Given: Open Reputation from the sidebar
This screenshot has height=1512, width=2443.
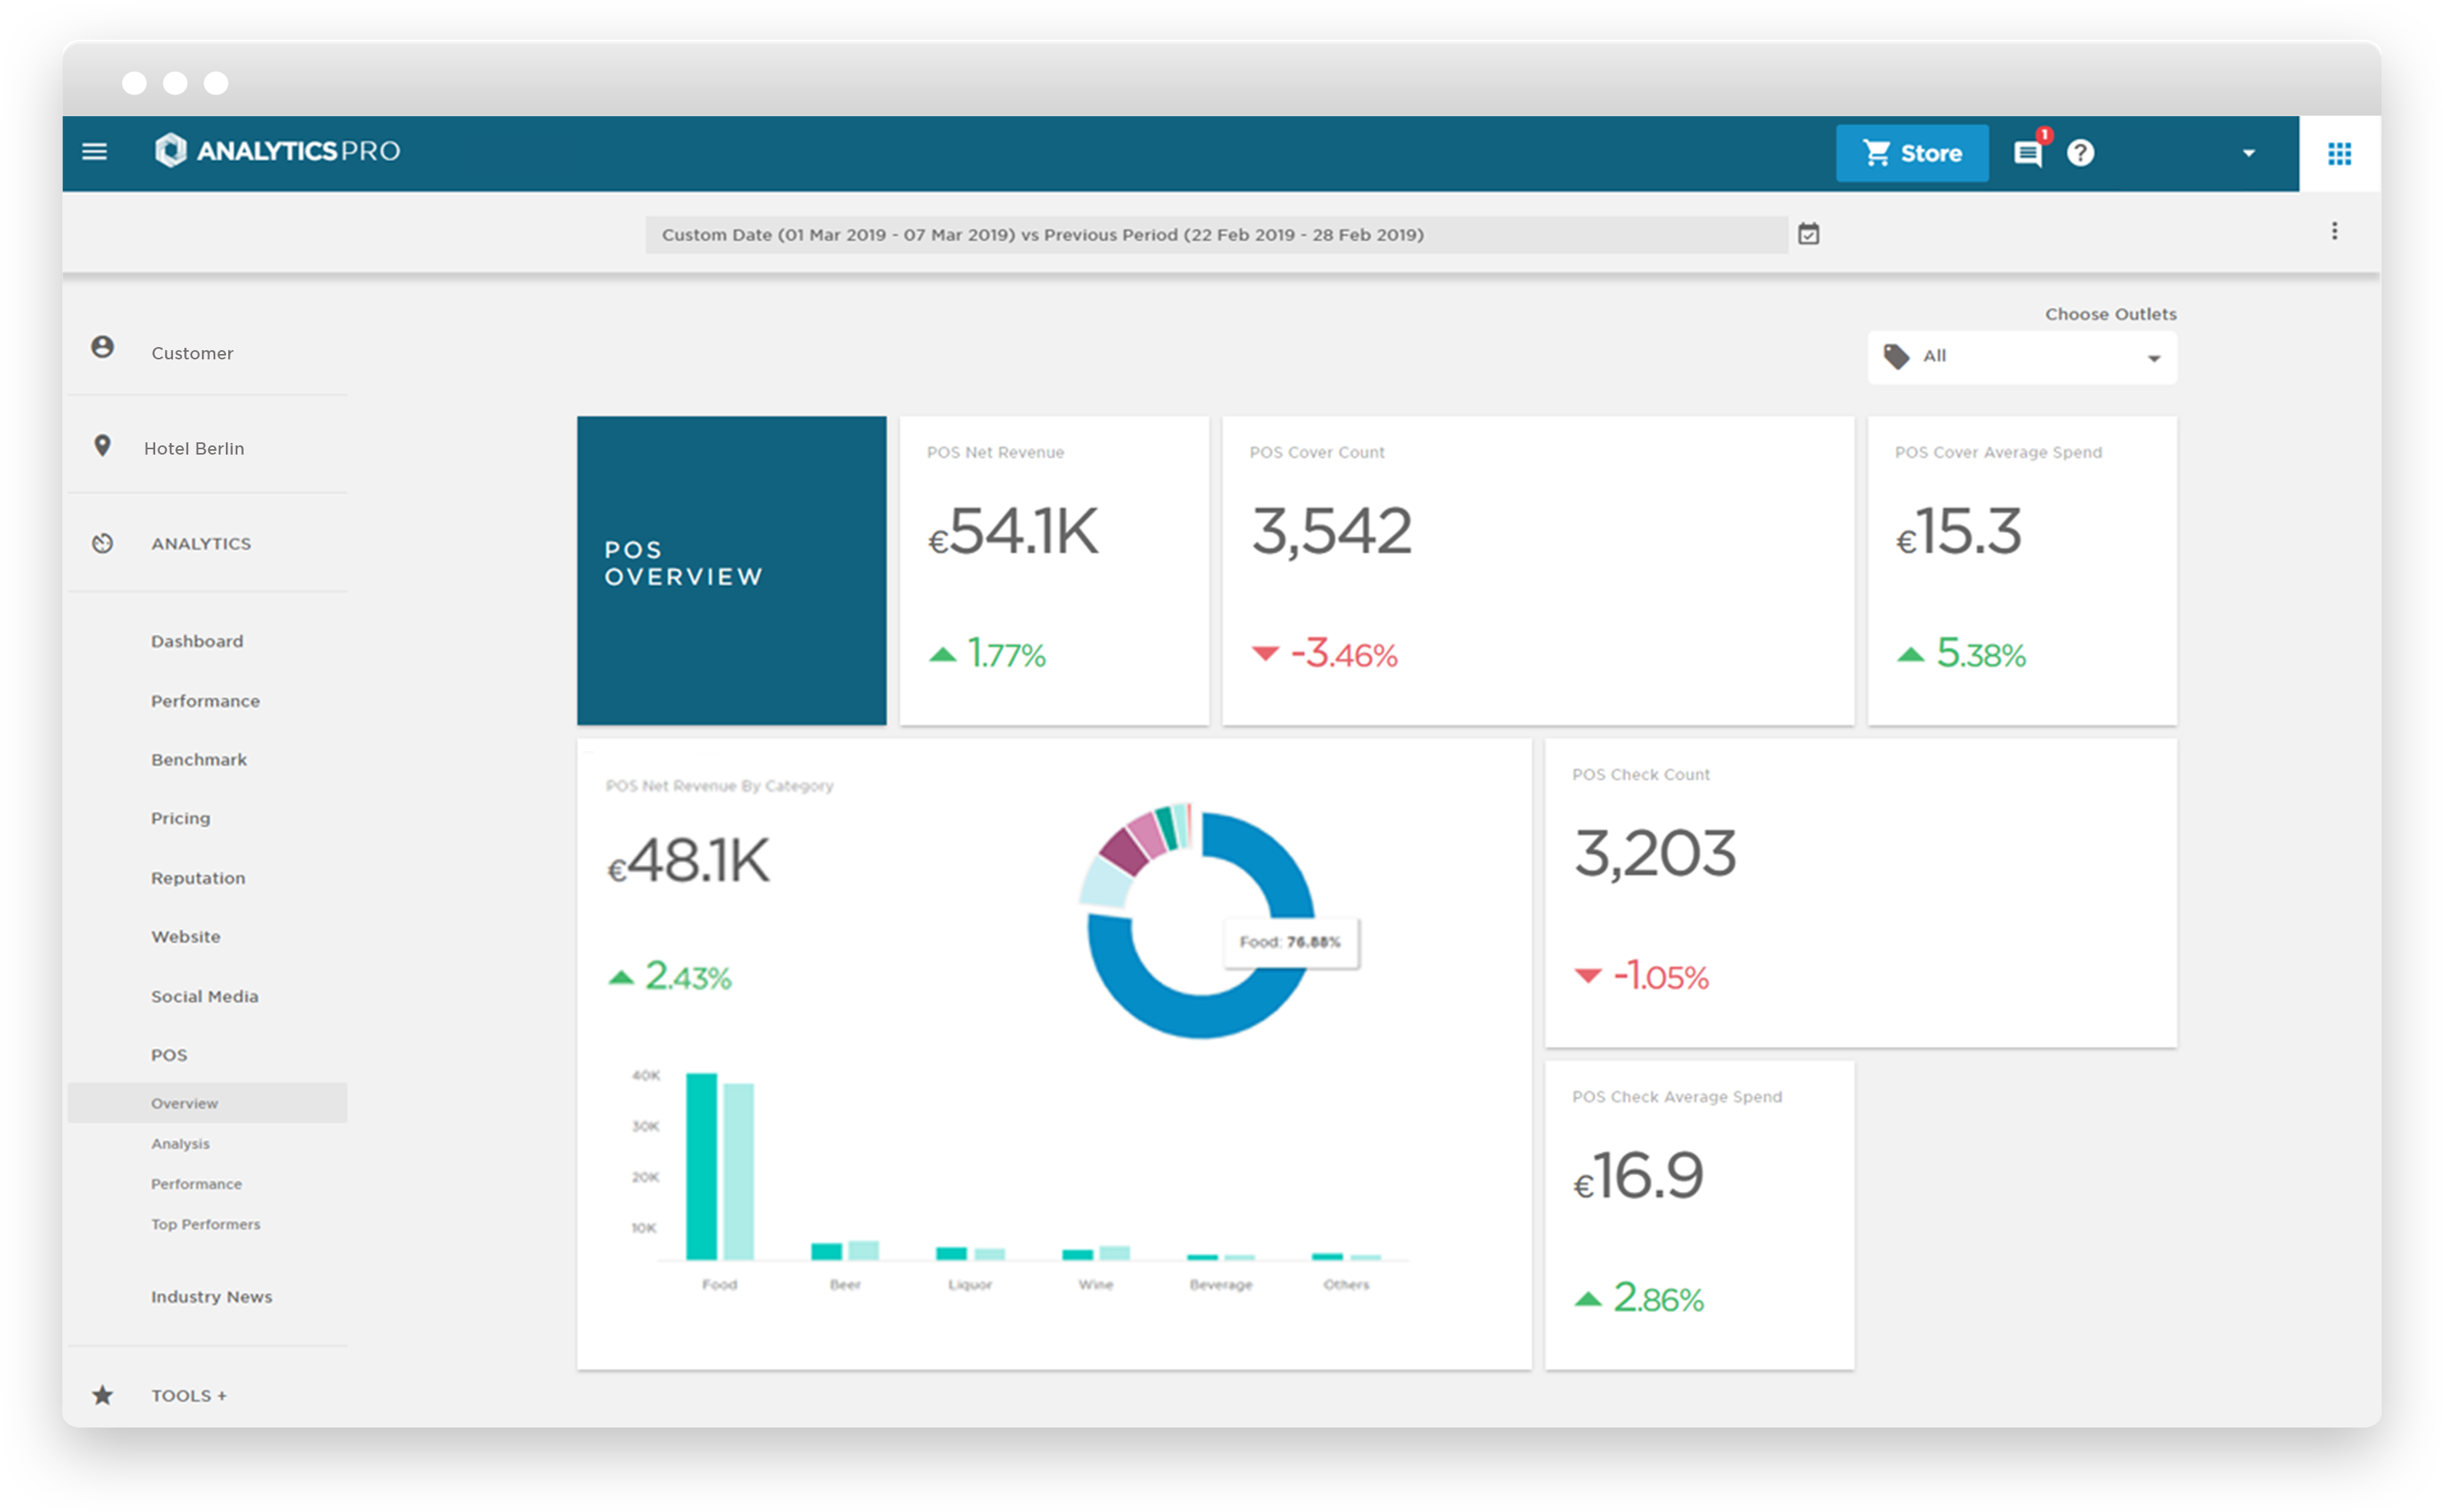Looking at the screenshot, I should coord(198,879).
